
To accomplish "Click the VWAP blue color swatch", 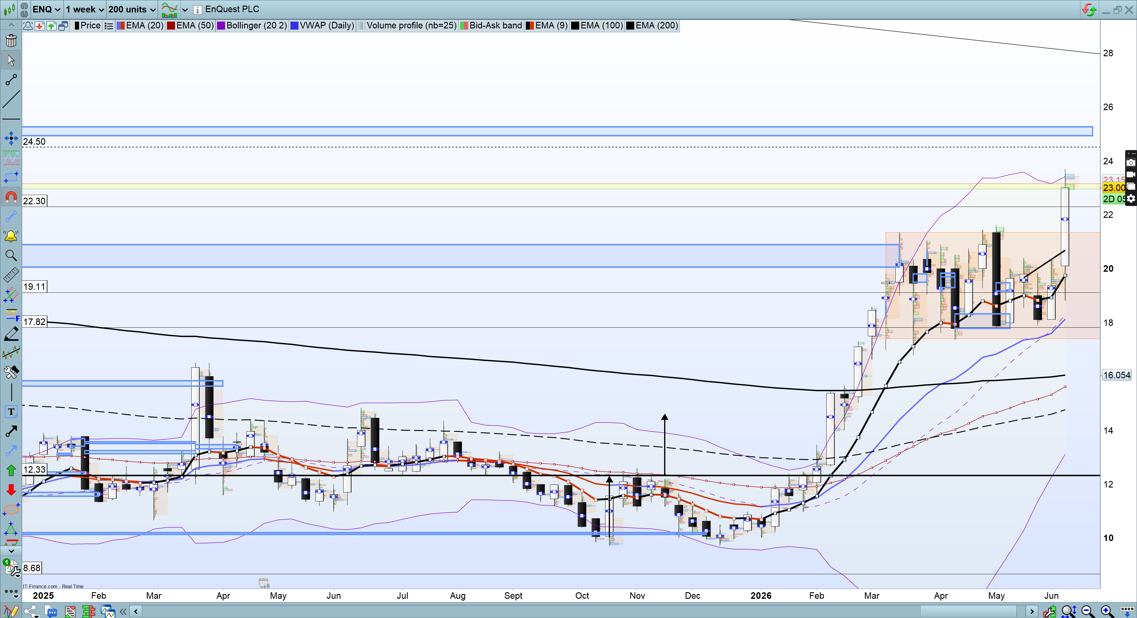I will (294, 25).
